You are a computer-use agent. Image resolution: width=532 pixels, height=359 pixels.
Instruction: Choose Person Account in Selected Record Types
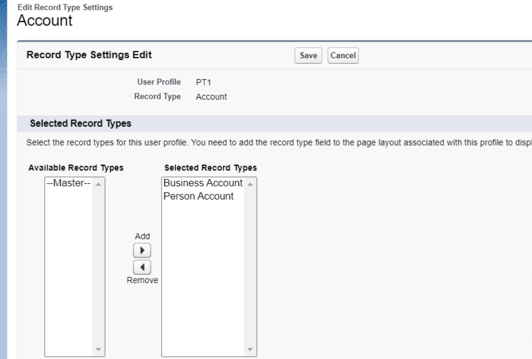click(198, 196)
